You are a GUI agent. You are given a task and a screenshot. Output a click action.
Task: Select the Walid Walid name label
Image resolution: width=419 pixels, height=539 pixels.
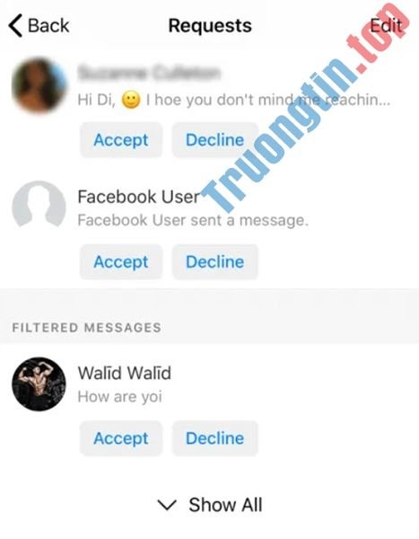pos(125,374)
